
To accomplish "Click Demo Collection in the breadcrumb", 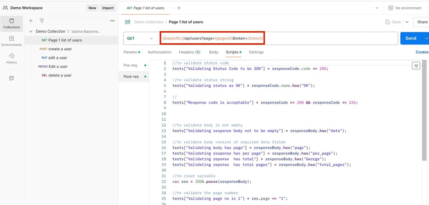I will click(x=149, y=22).
